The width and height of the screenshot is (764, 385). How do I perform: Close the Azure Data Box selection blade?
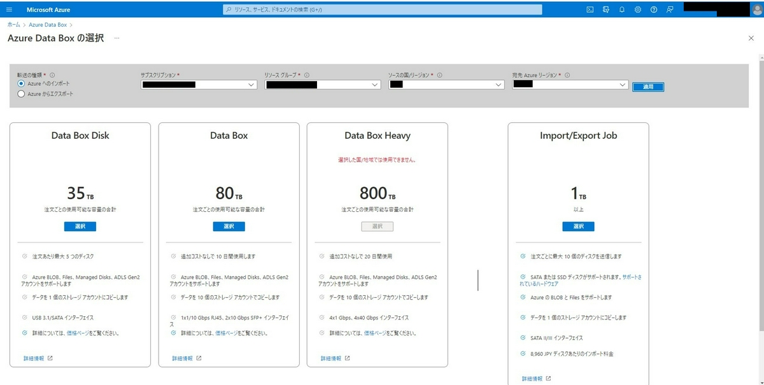(x=751, y=38)
